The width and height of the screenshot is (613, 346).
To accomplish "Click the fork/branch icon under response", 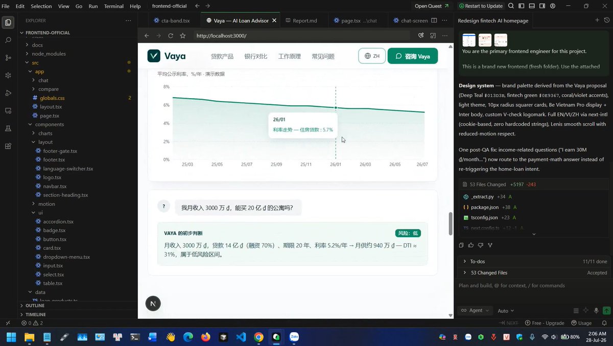I will [x=490, y=245].
